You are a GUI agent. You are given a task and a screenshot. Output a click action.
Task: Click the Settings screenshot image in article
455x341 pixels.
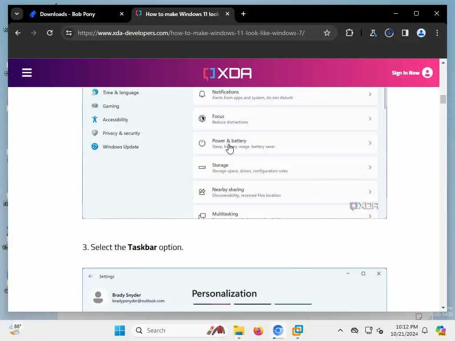[x=235, y=153]
